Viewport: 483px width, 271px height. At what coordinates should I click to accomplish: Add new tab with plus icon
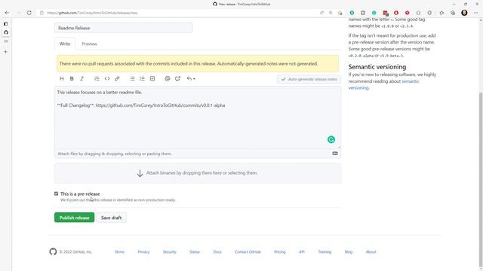click(x=5, y=52)
